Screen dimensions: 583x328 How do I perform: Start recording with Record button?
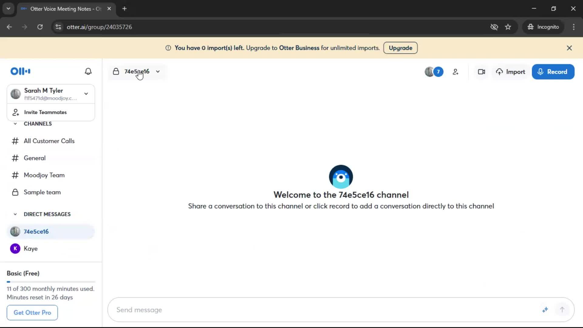553,72
